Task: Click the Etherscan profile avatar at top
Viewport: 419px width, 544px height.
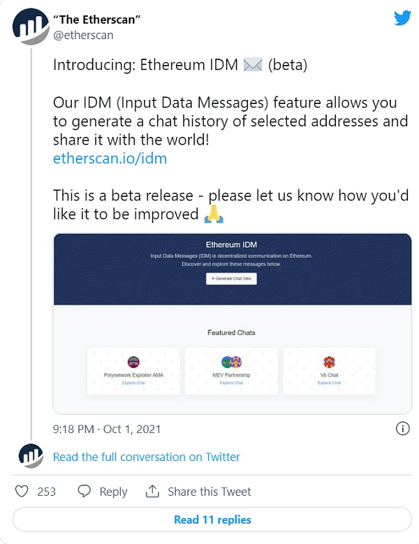Action: coord(30,27)
